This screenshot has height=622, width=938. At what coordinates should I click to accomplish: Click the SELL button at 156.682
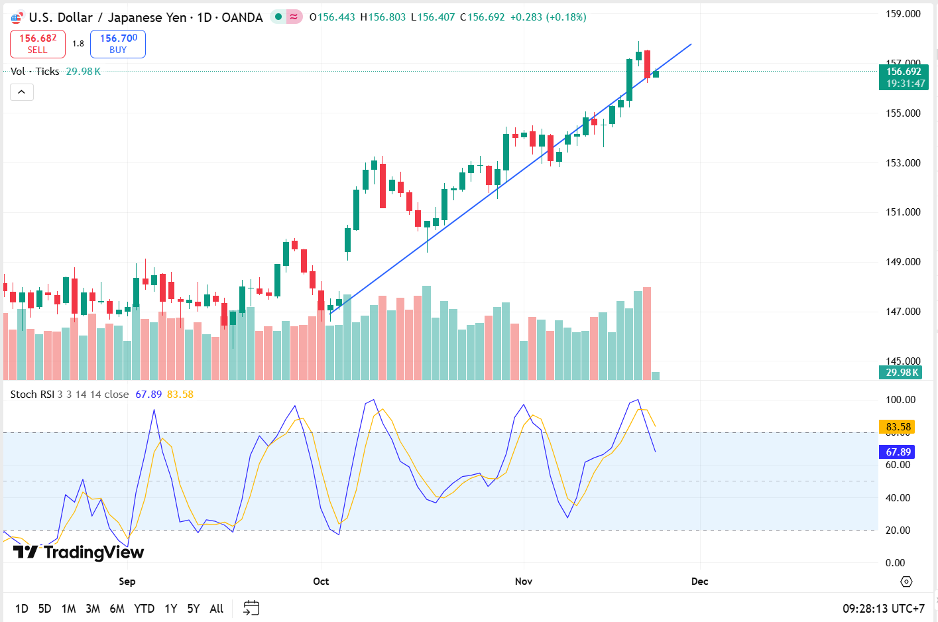click(37, 43)
